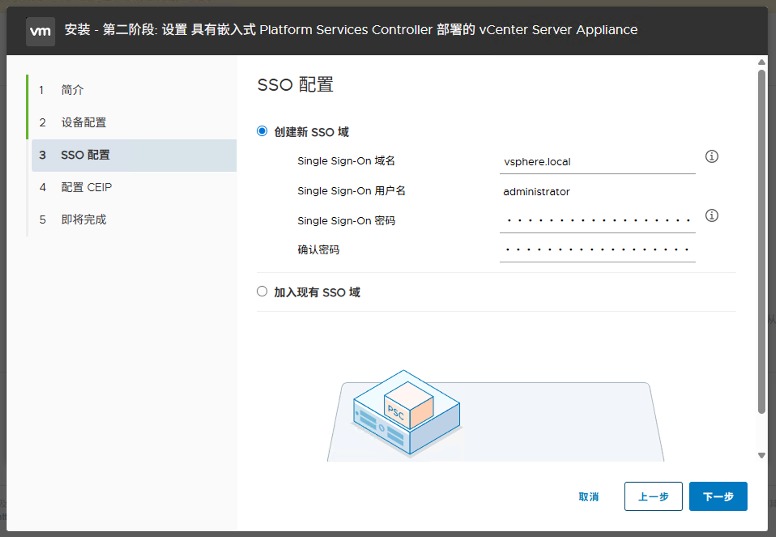Screen dimensions: 776x537
Task: Click the scrollbar up arrow
Action: point(761,62)
